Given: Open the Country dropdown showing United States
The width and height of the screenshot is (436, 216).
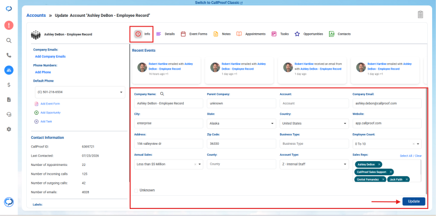Looking at the screenshot, I should [314, 124].
